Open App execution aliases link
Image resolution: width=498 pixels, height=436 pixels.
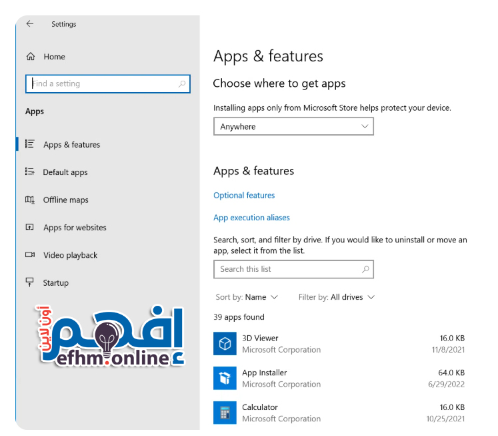251,218
